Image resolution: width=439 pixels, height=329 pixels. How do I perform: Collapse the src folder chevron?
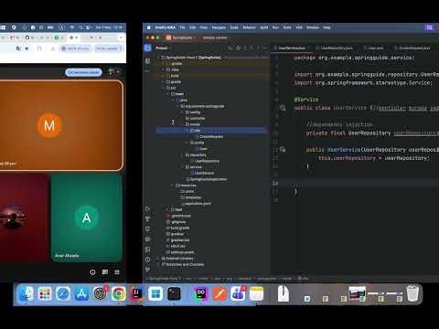(x=164, y=88)
